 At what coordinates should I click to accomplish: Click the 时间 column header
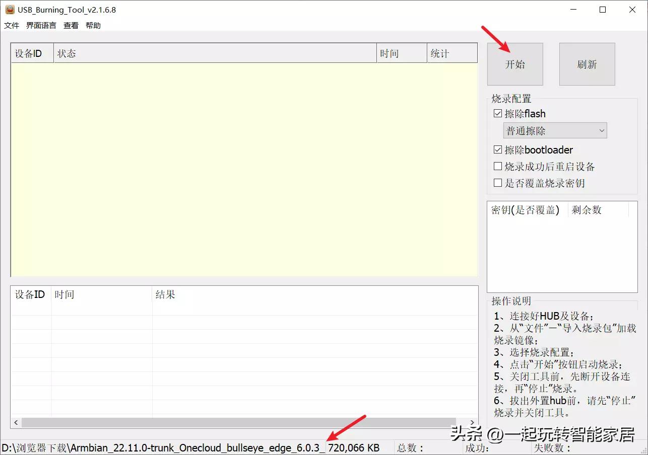390,53
